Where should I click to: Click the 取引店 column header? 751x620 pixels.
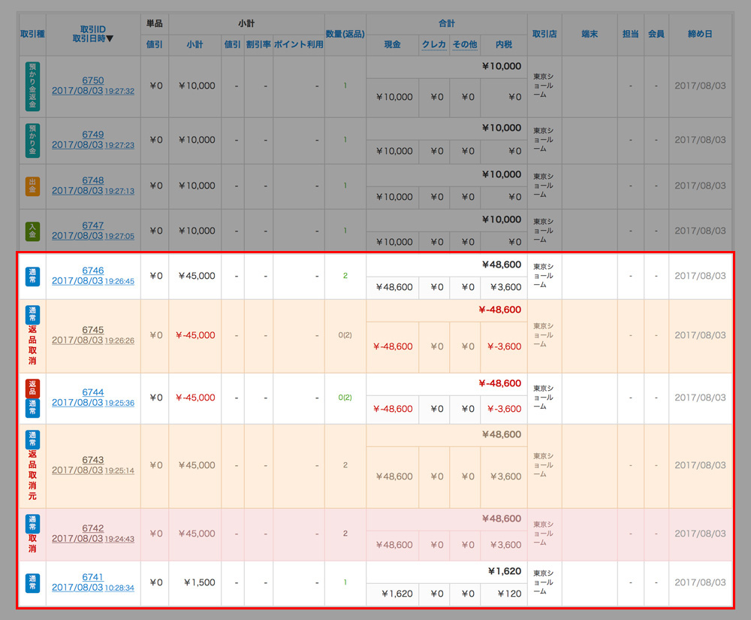[544, 34]
